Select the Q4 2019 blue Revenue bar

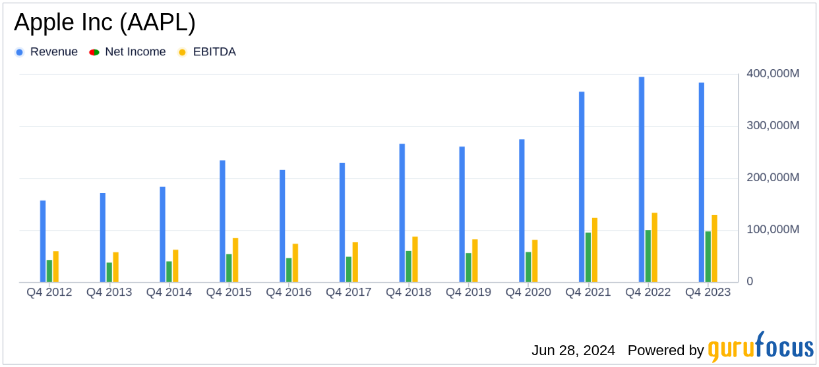click(462, 214)
